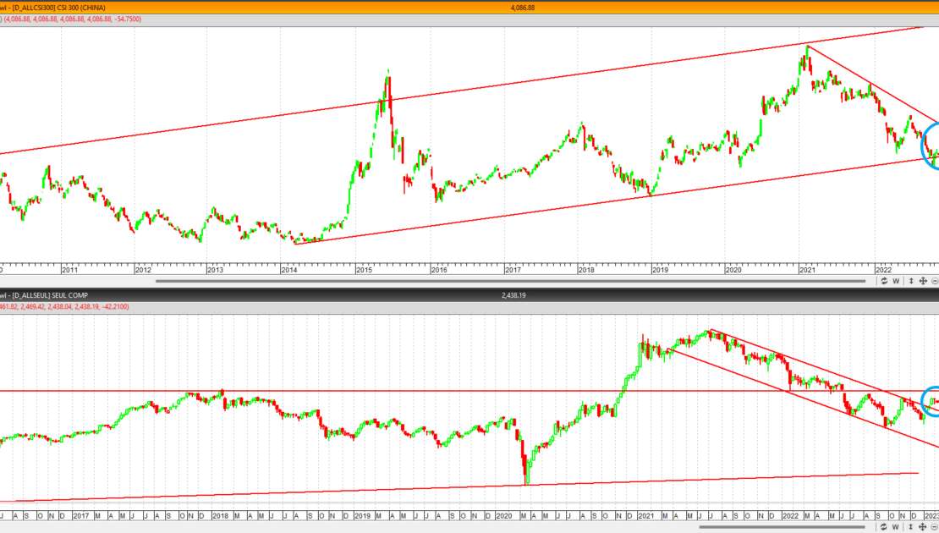Screen dimensions: 939x533
Task: Click the CSI 300 OHLC values readout
Action: point(71,19)
